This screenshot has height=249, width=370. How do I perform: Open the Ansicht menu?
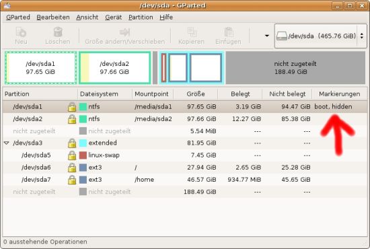tap(87, 17)
